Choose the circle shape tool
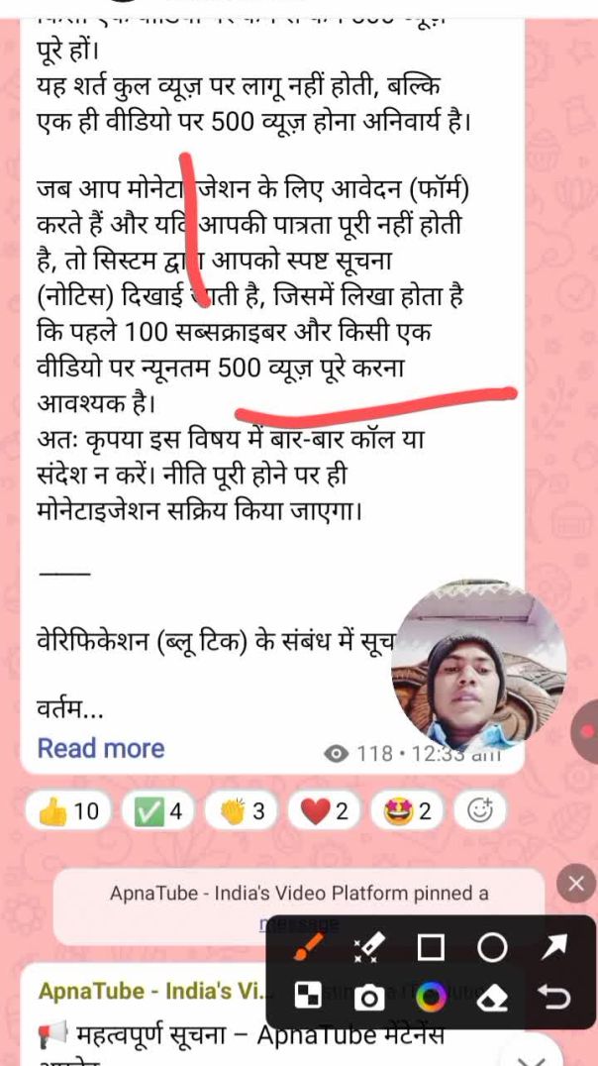This screenshot has height=1066, width=598. click(492, 946)
